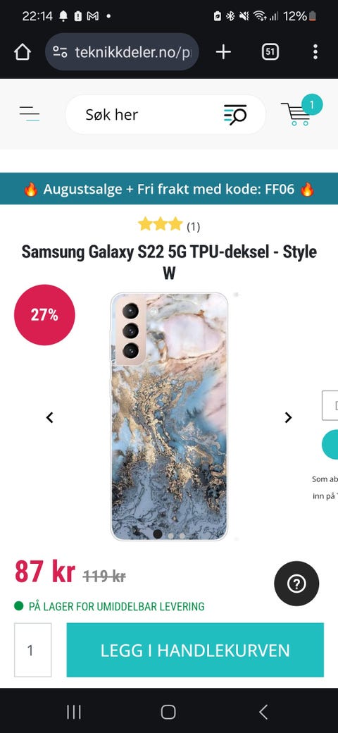Screen dimensions: 338x733
Task: Open the tab switcher showing 51 tabs
Action: coord(270,52)
